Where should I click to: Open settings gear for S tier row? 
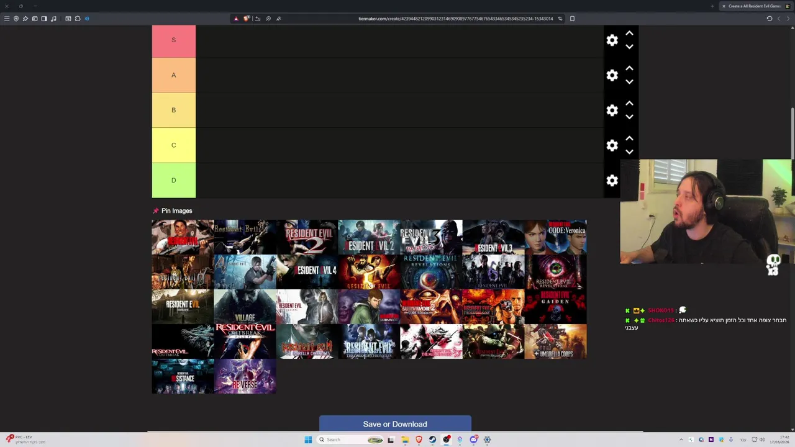pyautogui.click(x=612, y=40)
